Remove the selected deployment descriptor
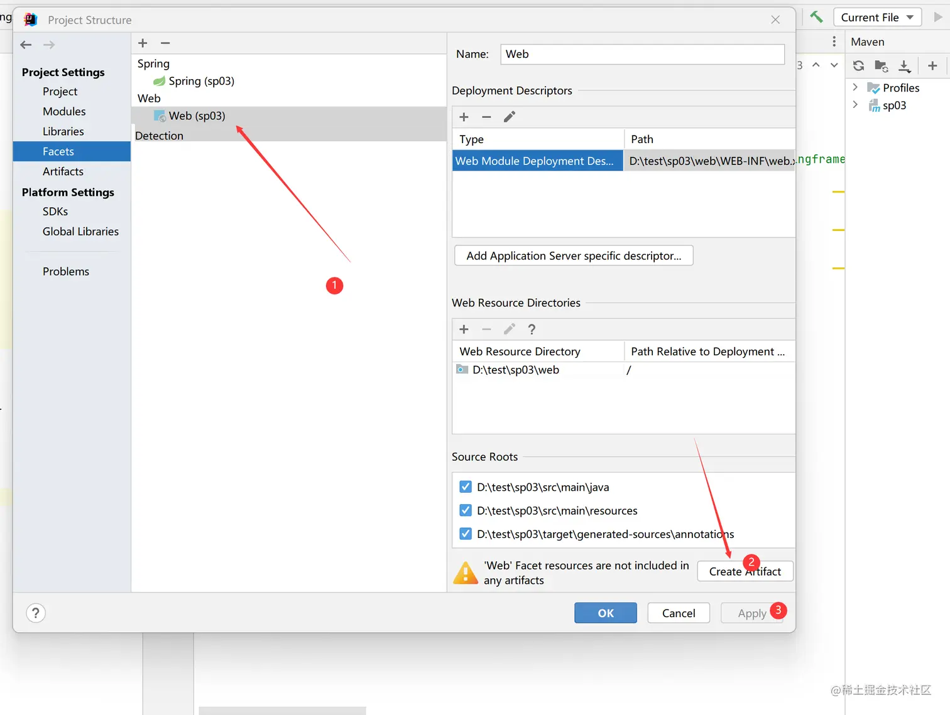This screenshot has width=950, height=715. pyautogui.click(x=486, y=117)
